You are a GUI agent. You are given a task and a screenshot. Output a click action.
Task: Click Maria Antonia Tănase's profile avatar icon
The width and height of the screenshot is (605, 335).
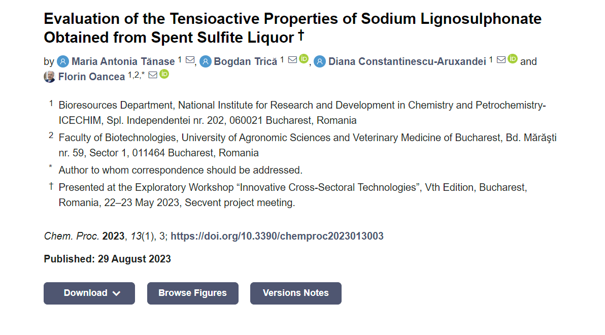(63, 61)
